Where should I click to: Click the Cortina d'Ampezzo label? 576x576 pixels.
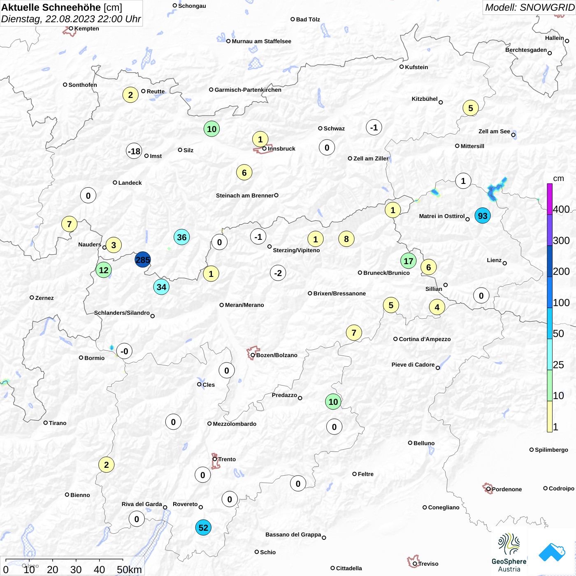[x=425, y=339]
